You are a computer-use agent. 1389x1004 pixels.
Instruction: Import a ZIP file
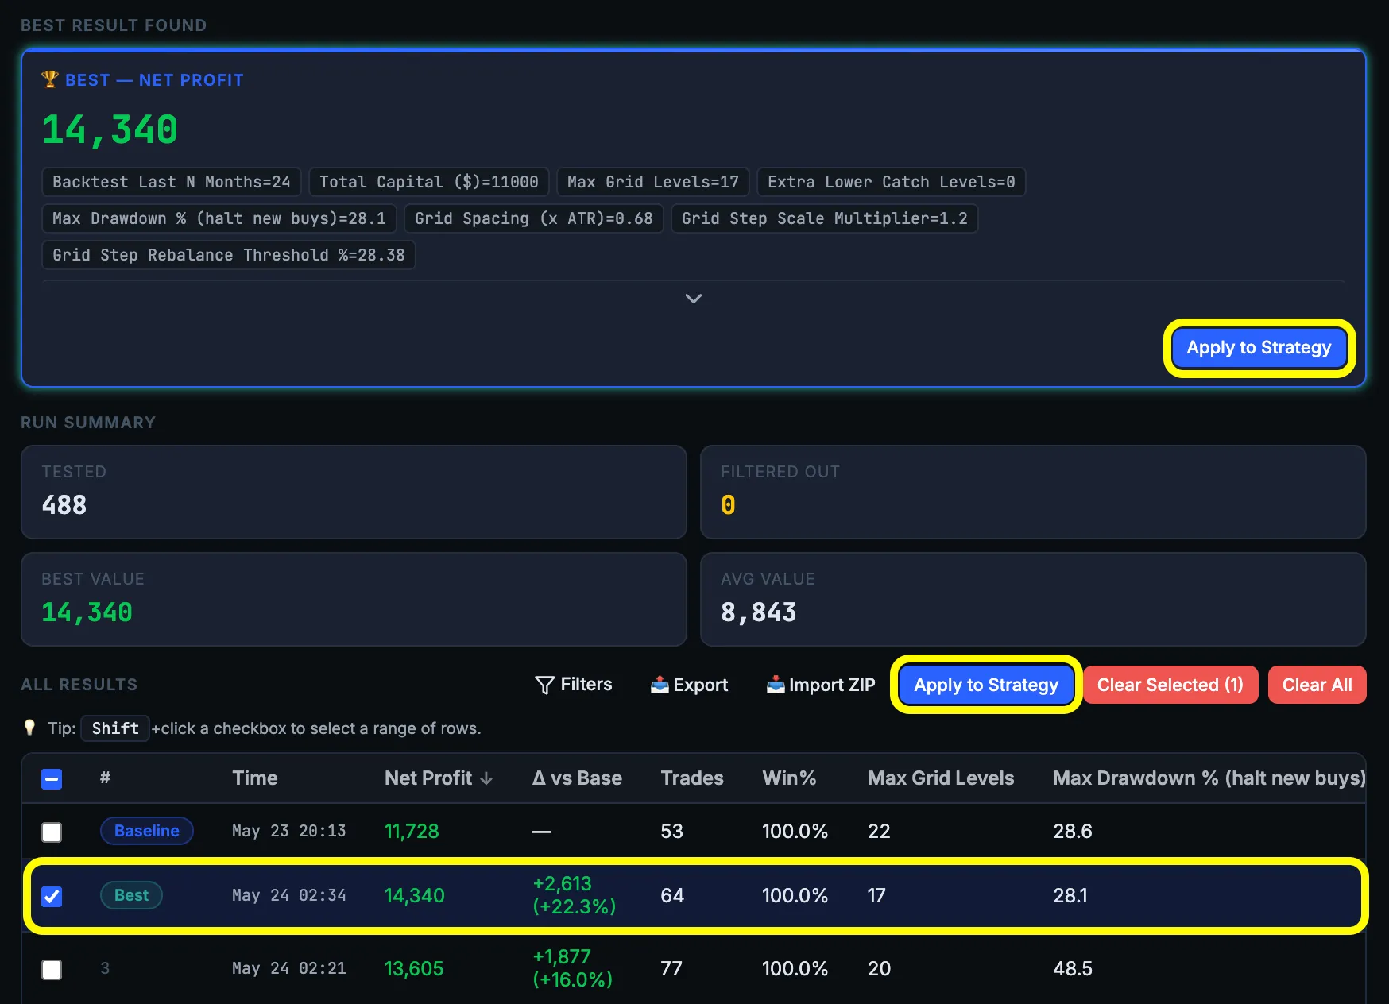pyautogui.click(x=821, y=685)
